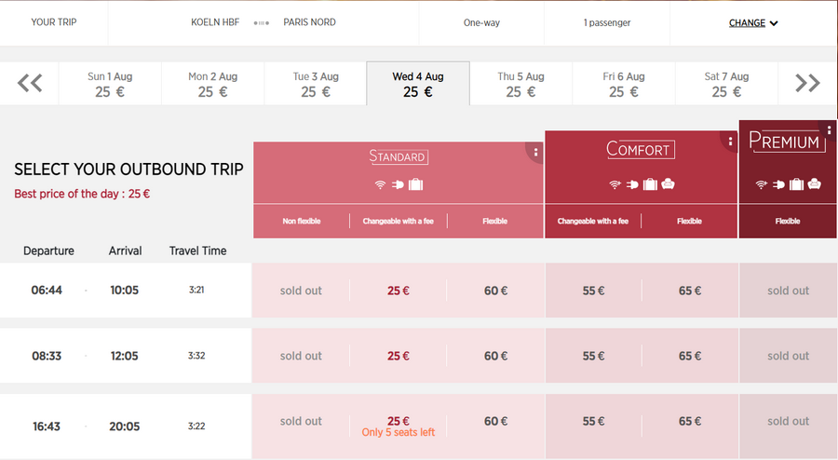Click the Standard luggage icon
This screenshot has height=460, width=838.
click(416, 184)
